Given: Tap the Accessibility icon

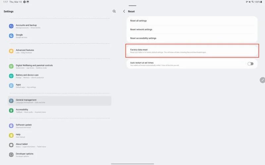Looking at the screenshot, I should [11, 110].
